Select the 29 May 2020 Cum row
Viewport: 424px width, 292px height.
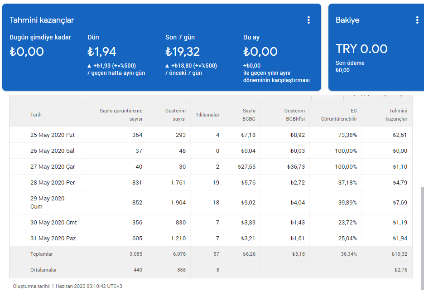point(211,202)
